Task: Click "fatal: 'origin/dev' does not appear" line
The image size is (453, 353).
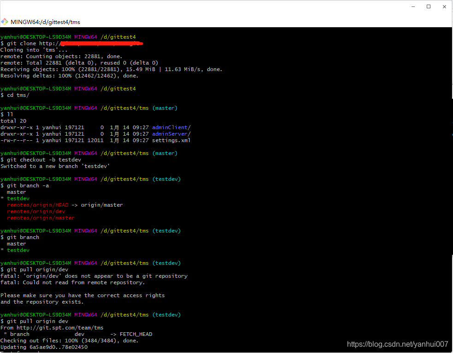Action: coord(94,276)
